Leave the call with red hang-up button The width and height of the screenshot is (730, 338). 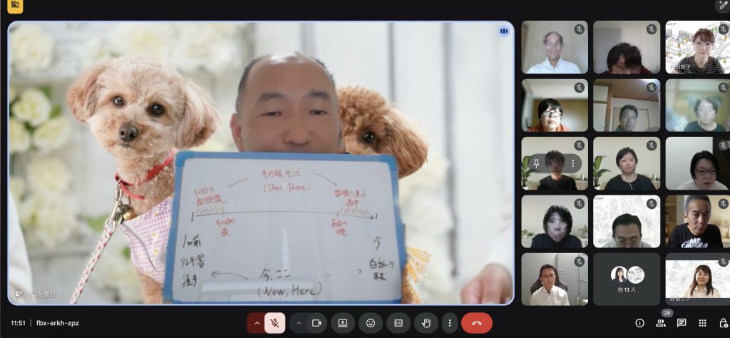pos(477,323)
